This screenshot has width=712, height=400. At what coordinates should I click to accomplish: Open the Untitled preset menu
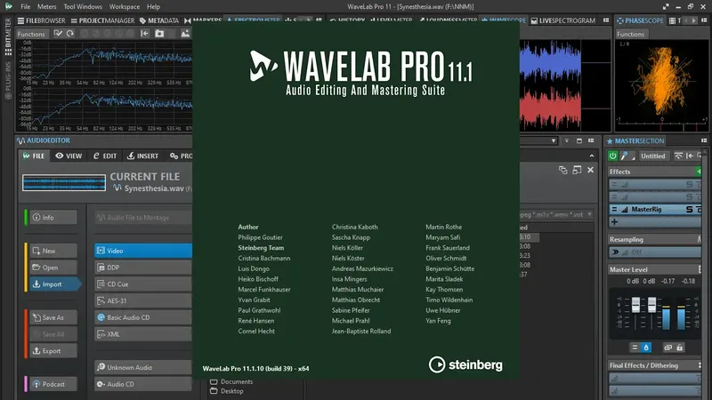[x=652, y=156]
